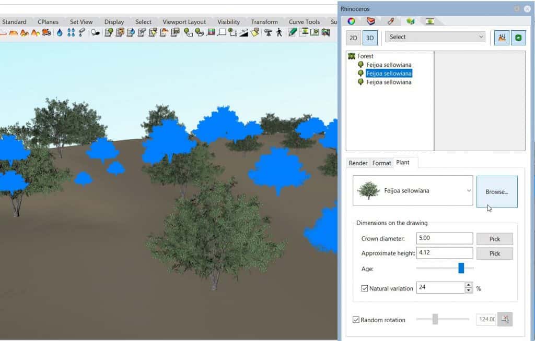This screenshot has height=341, width=535.
Task: Open the Transform toolbar tab
Action: pos(264,22)
